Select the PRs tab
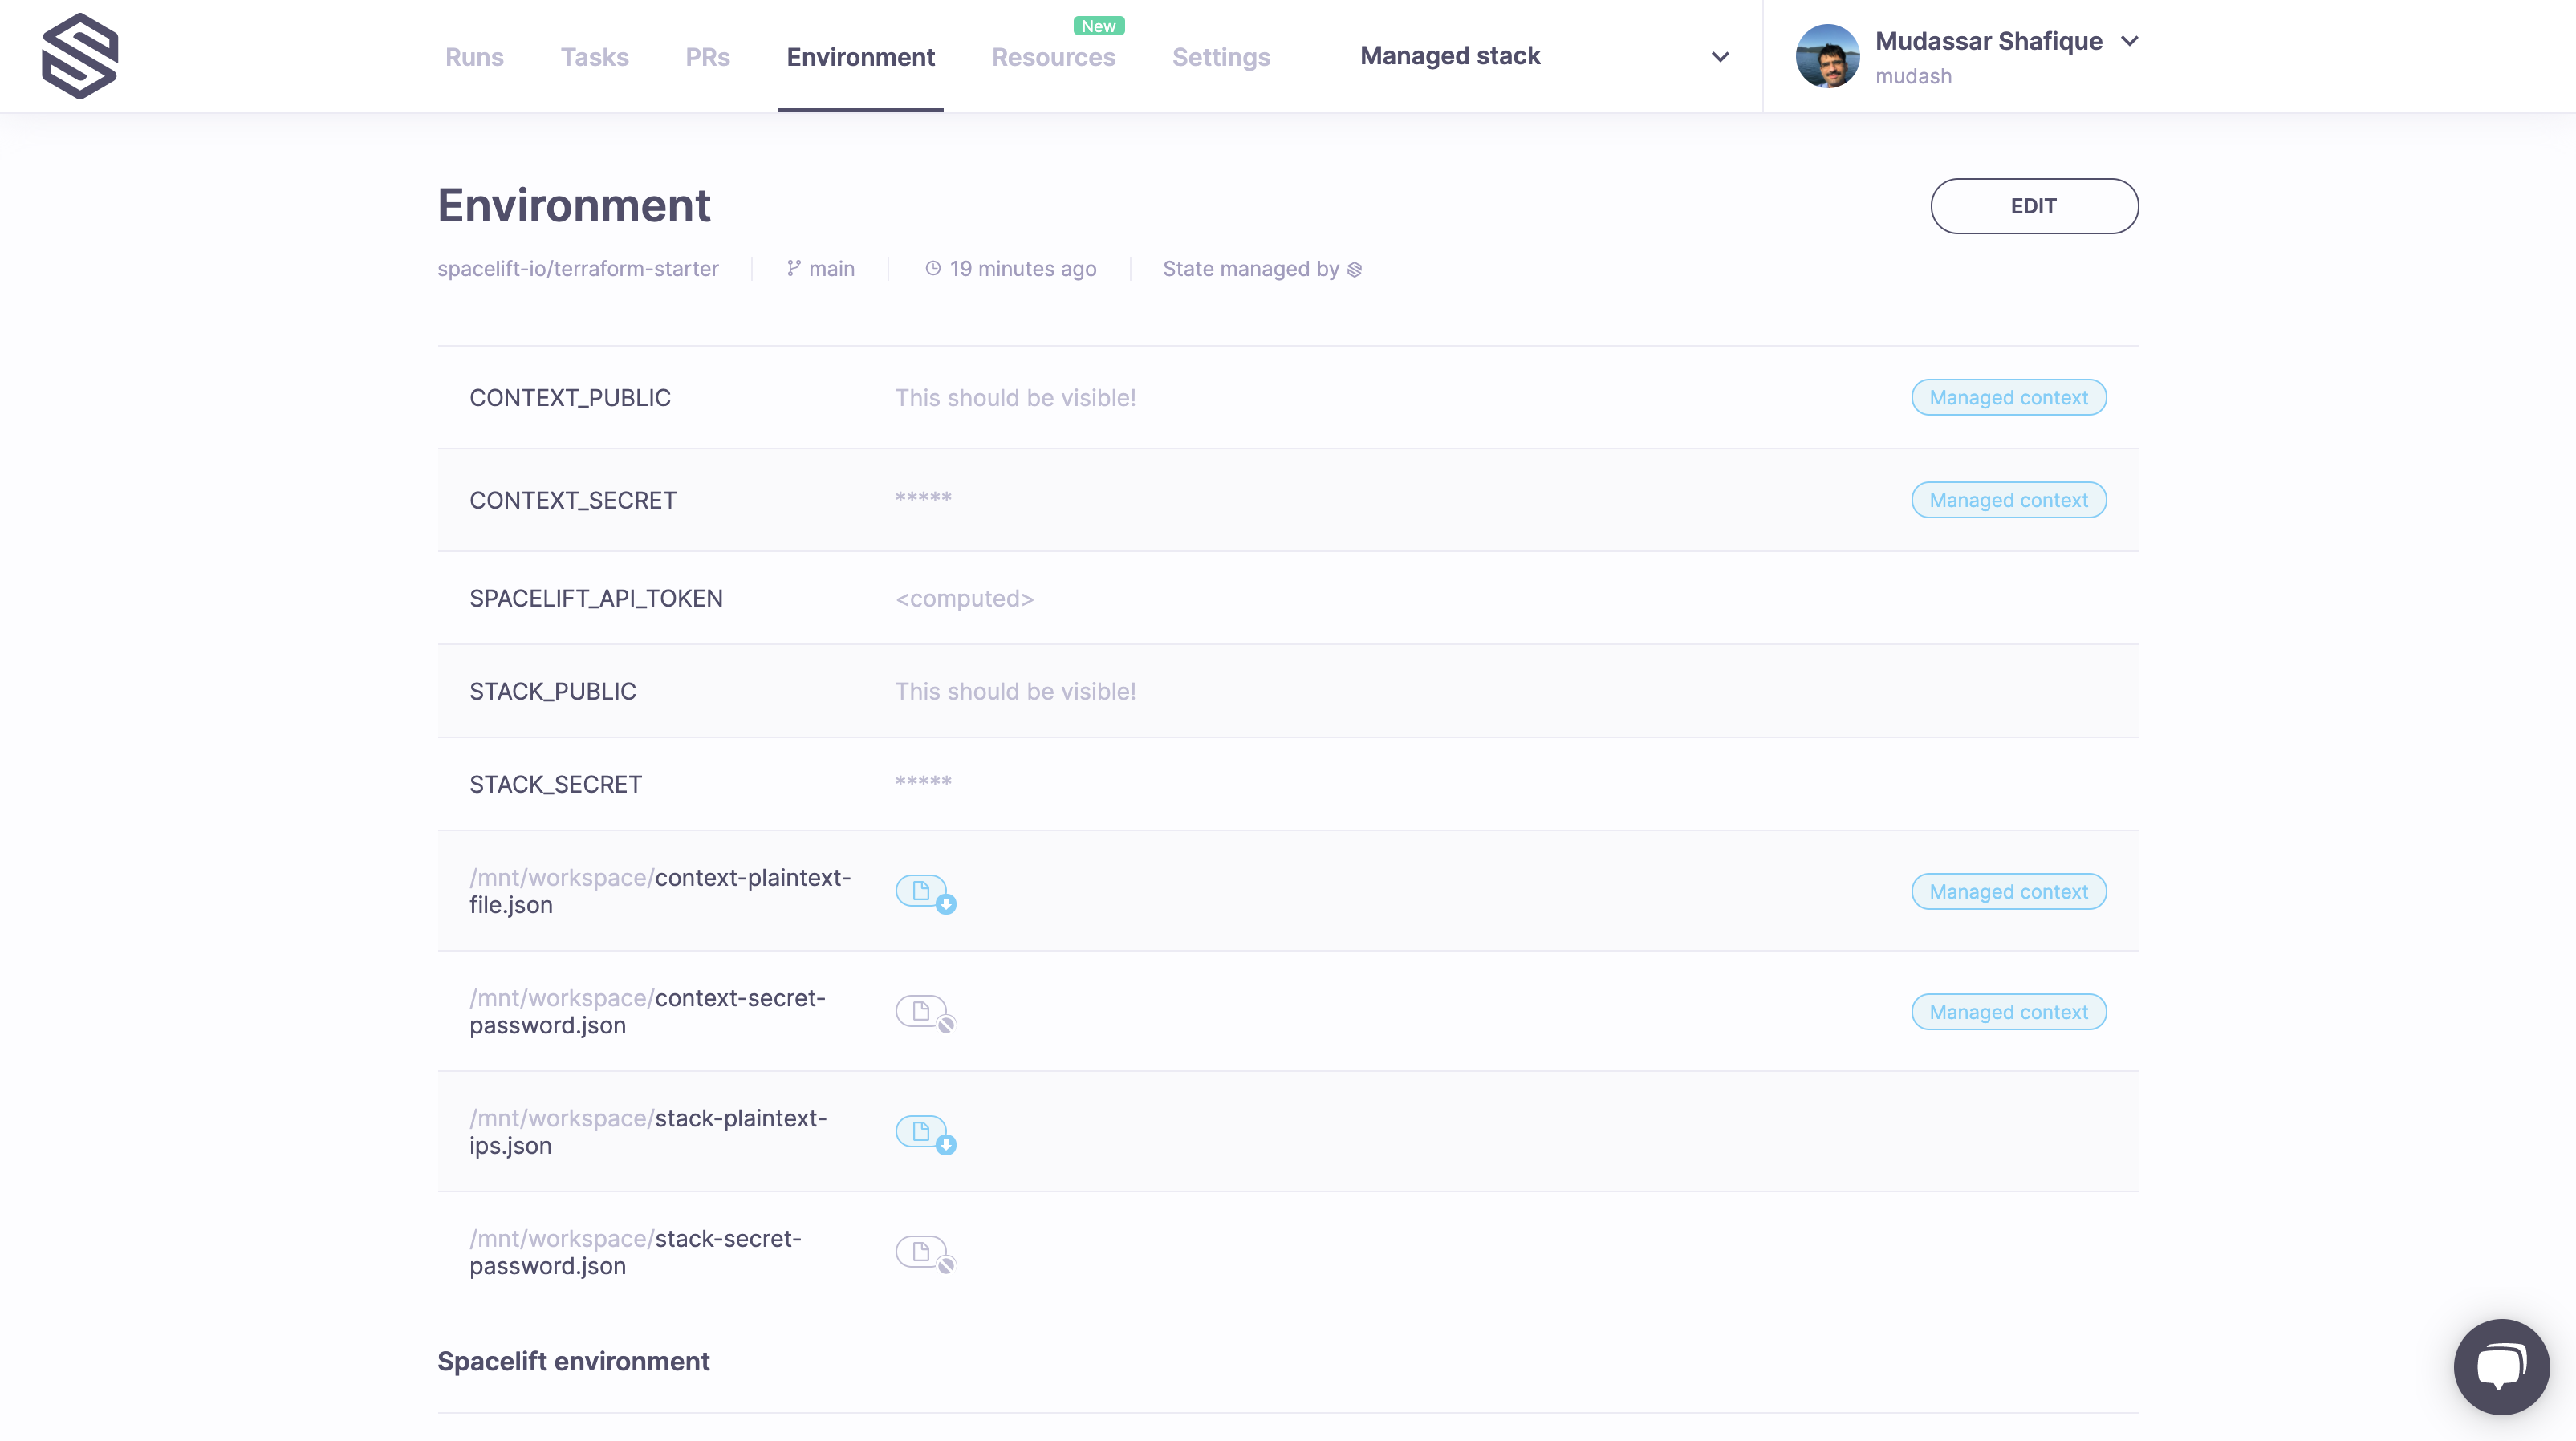The height and width of the screenshot is (1441, 2576). pyautogui.click(x=707, y=57)
